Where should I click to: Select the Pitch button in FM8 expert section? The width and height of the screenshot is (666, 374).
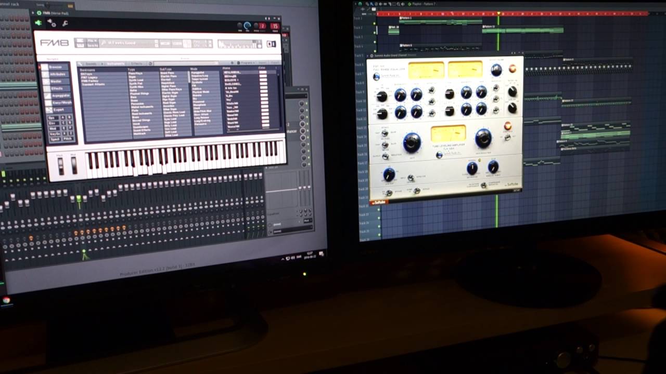(x=68, y=139)
